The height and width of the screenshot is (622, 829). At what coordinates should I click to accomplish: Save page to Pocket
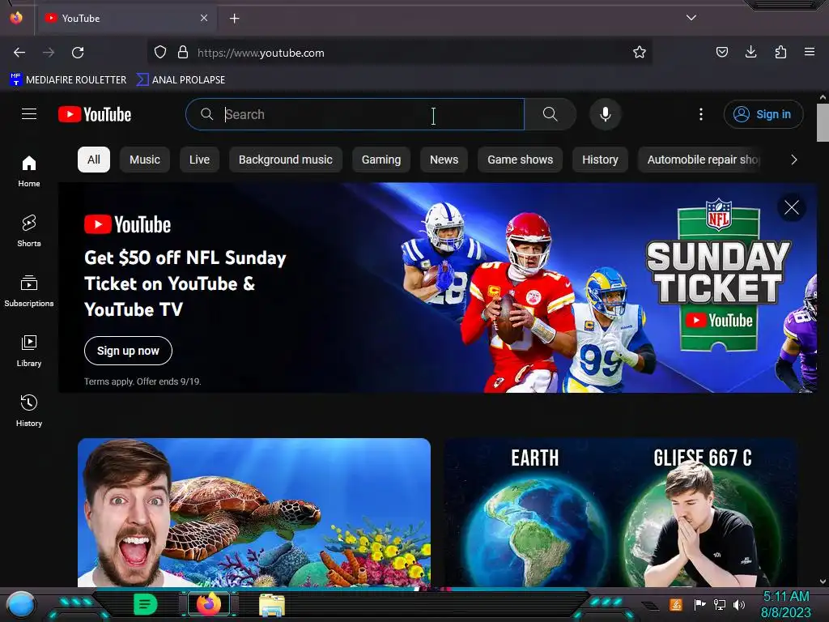pyautogui.click(x=721, y=52)
